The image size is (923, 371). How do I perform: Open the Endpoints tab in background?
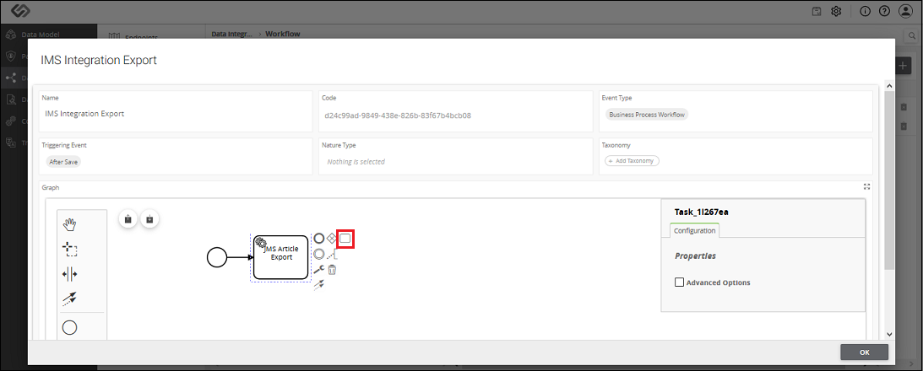coord(140,36)
